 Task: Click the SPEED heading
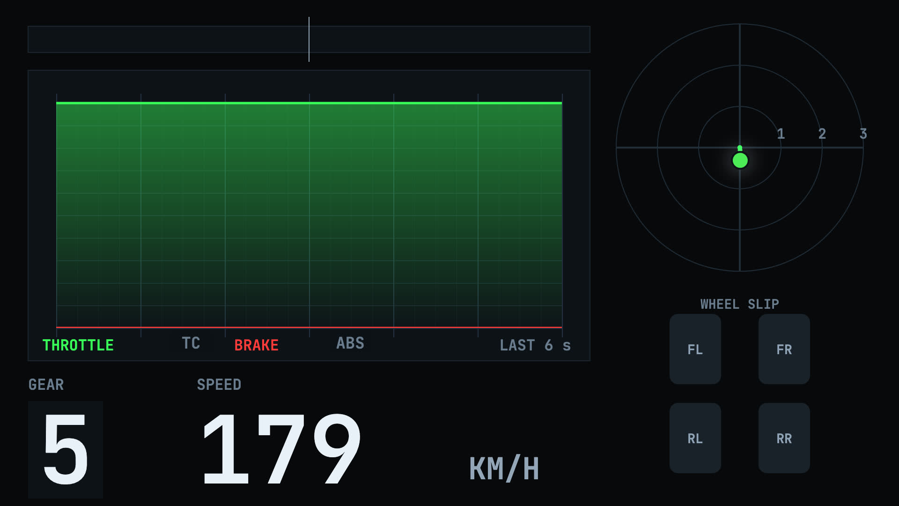point(219,385)
